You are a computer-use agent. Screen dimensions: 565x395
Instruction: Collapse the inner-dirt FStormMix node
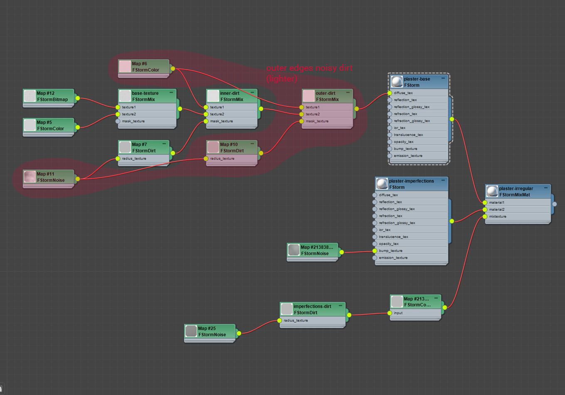tap(252, 92)
